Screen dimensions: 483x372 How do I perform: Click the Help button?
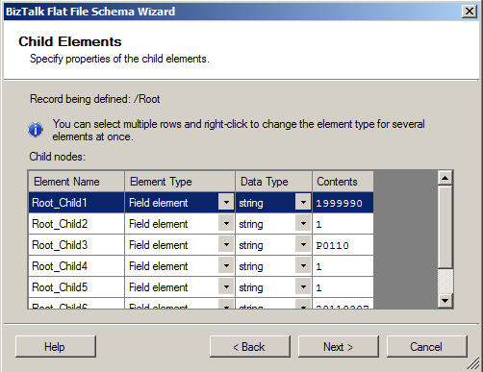pos(56,346)
